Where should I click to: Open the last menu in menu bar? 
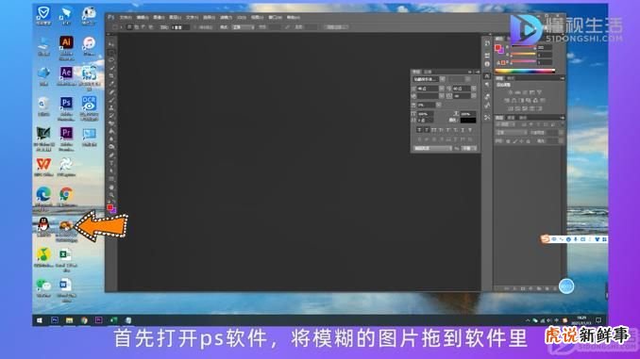293,18
